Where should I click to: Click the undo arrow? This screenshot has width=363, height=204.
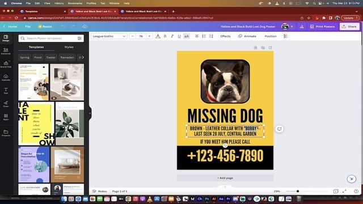[x=63, y=27]
